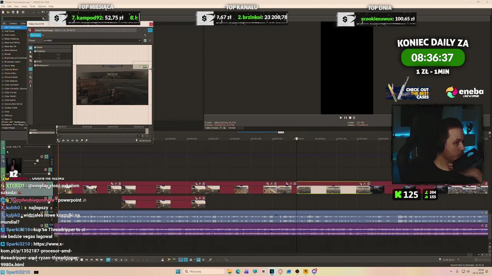Viewport: 492px width, 276px height.
Task: Select the Crop effect in the list
Action: pyautogui.click(x=7, y=112)
